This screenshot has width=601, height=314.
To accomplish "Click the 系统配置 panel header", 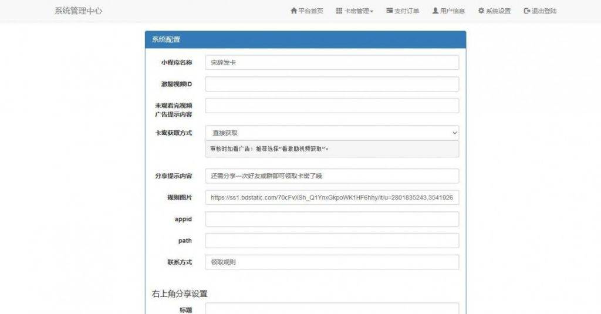I will 305,39.
